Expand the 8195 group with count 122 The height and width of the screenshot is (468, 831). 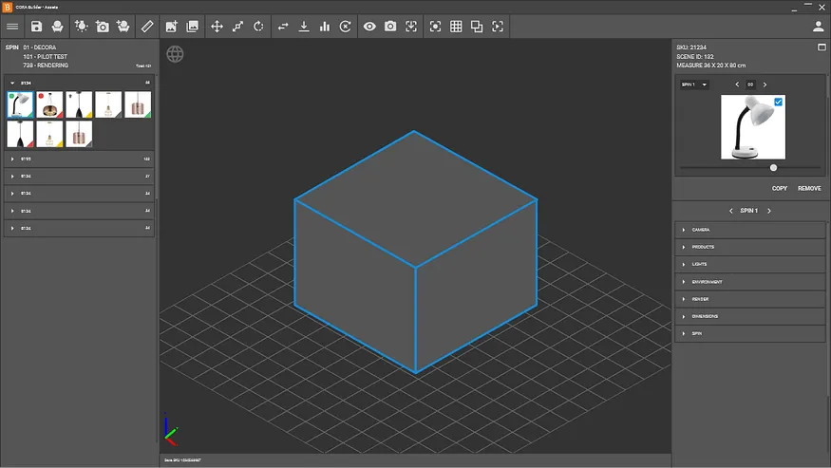(x=79, y=159)
